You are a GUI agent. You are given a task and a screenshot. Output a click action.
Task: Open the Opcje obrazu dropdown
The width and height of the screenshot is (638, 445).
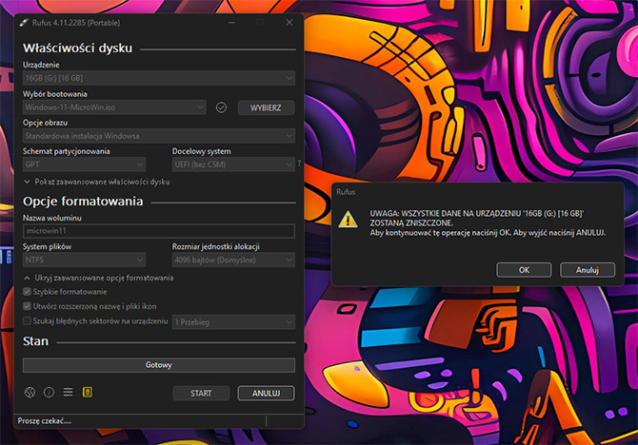point(159,136)
